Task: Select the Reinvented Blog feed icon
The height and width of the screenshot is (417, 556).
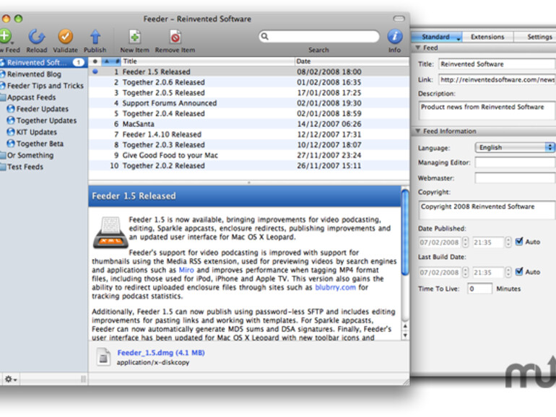Action: 3,74
